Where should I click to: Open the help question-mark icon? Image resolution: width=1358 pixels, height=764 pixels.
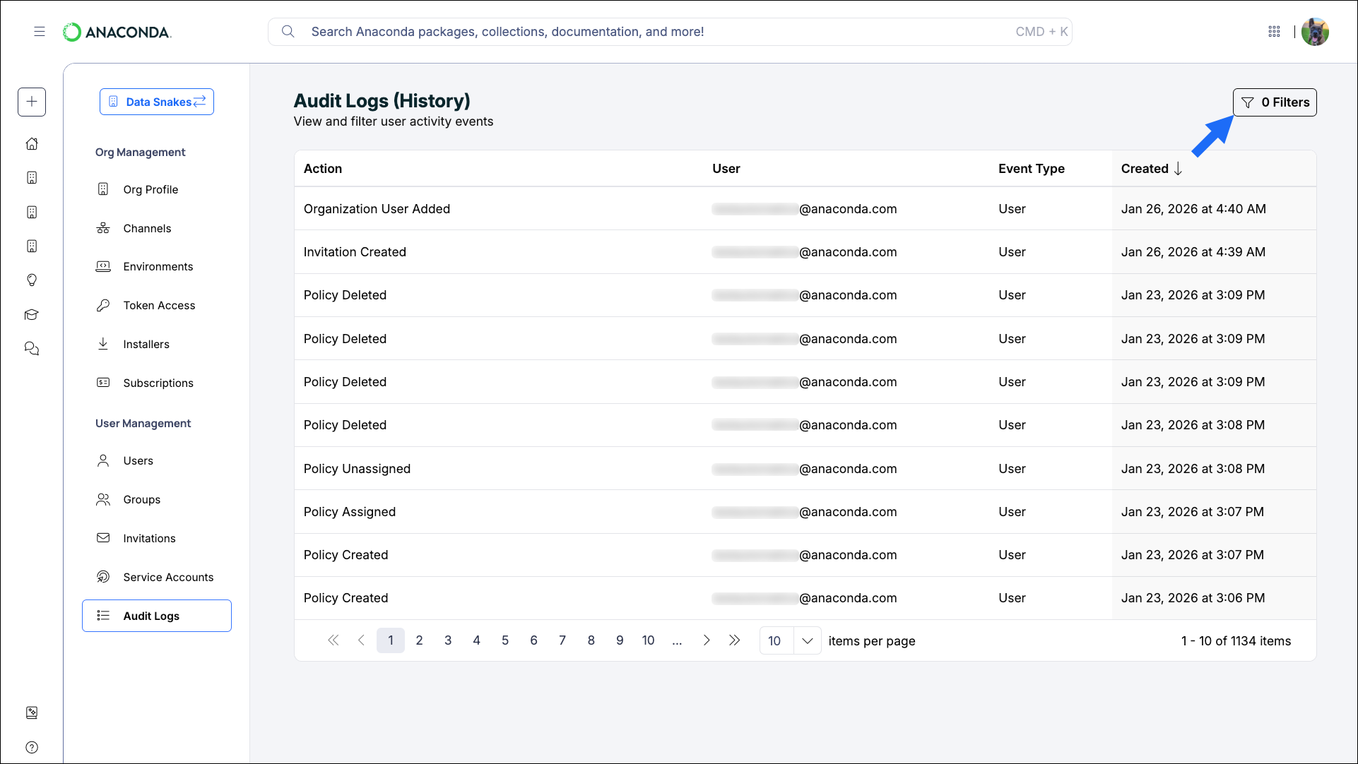point(32,747)
